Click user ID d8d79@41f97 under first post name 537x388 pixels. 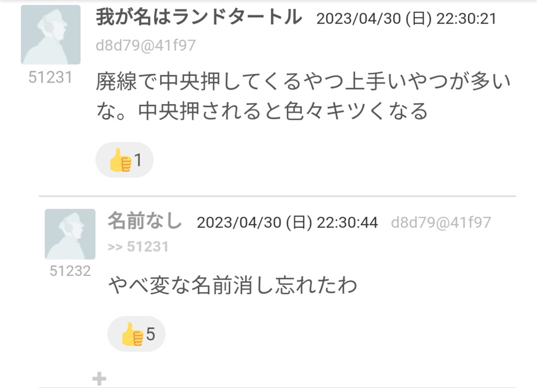coord(146,45)
